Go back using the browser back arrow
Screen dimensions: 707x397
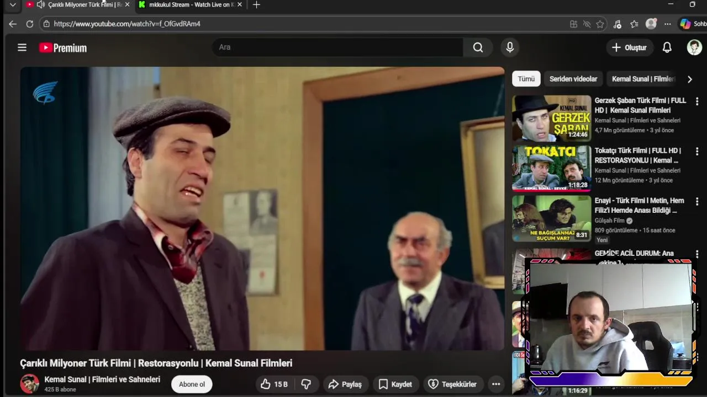tap(13, 24)
